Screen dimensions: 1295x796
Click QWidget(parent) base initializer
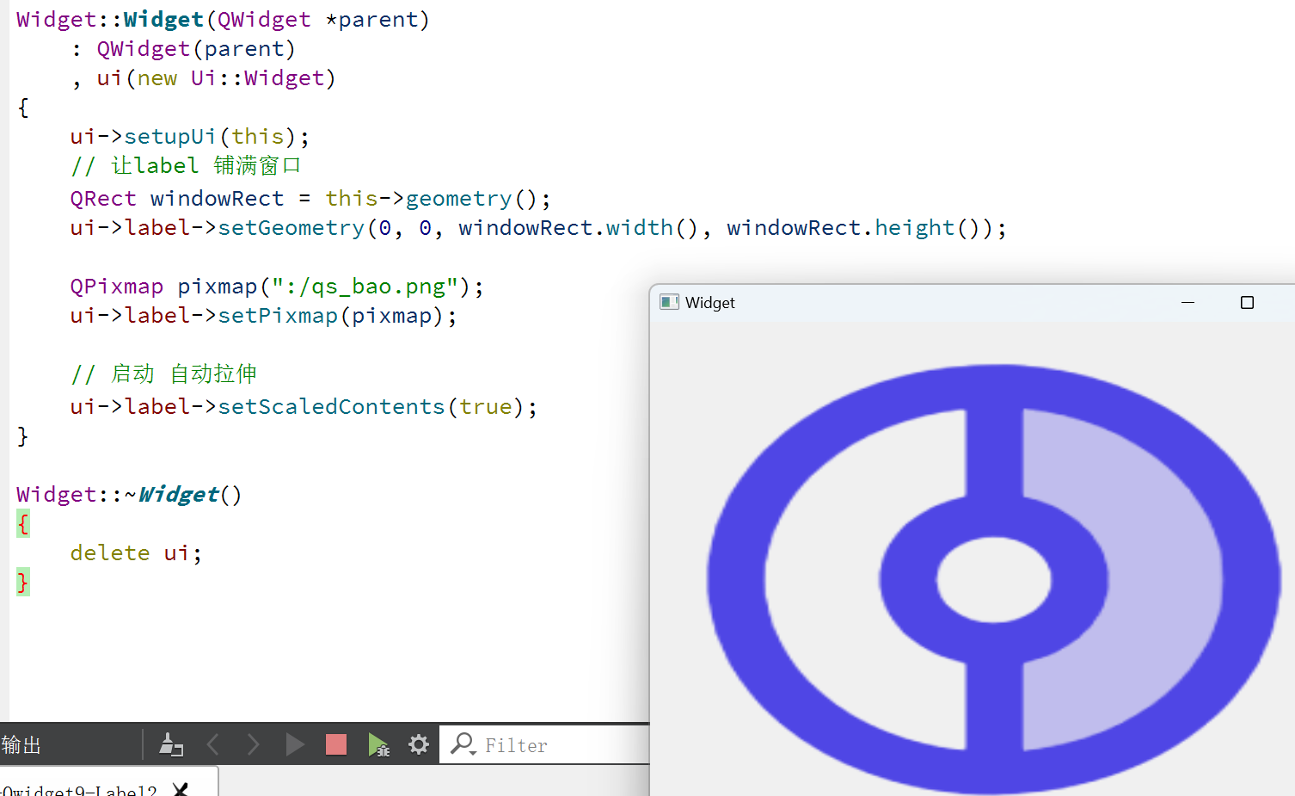pos(196,49)
